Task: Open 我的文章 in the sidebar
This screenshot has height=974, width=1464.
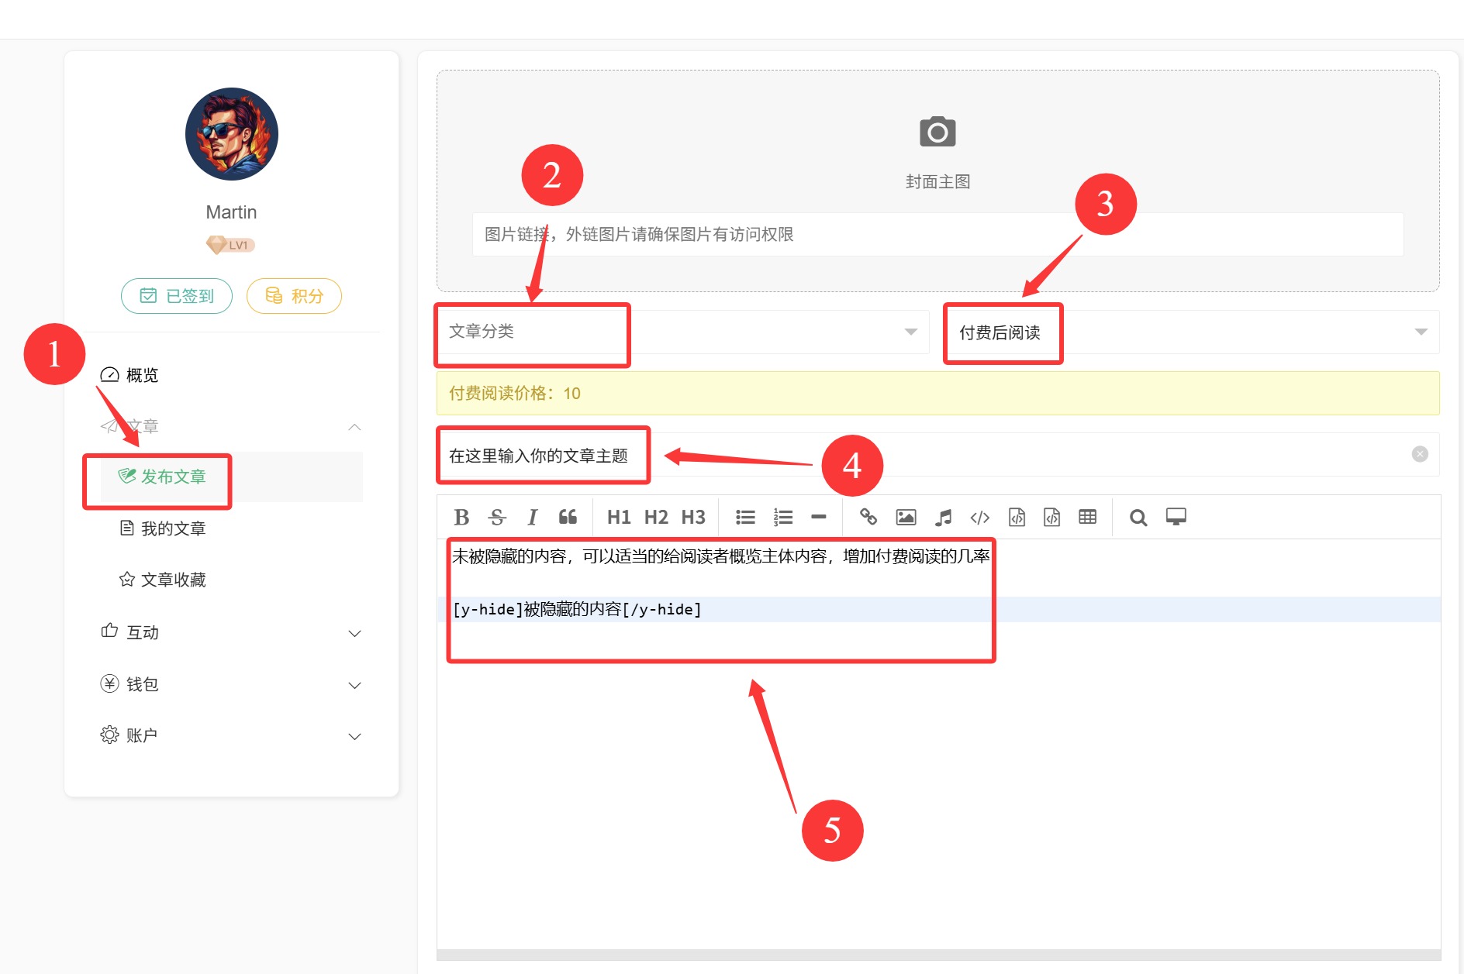Action: coord(231,528)
